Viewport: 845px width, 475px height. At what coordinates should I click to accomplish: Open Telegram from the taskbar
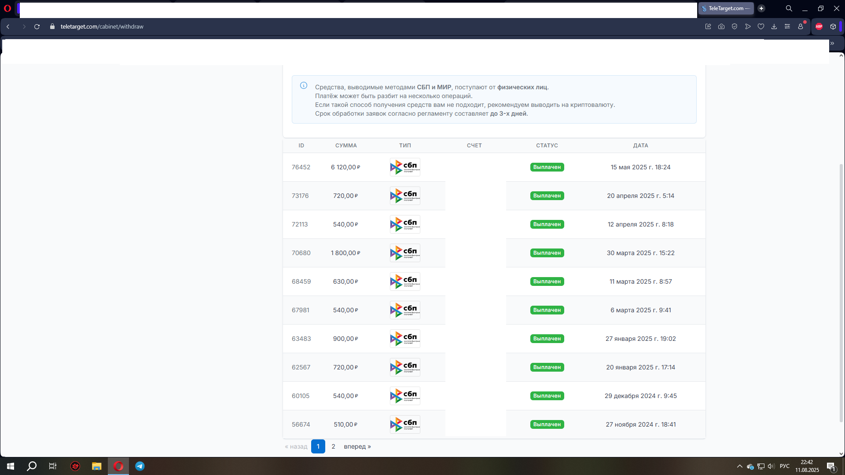click(140, 466)
